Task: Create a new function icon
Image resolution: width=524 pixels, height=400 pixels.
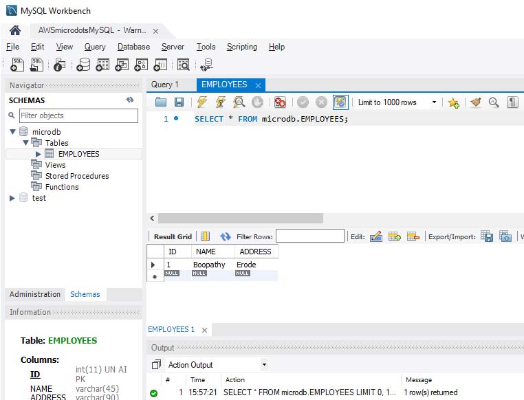Action: [x=160, y=65]
